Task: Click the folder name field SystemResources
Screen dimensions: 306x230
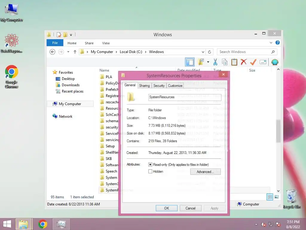Action: (185, 97)
